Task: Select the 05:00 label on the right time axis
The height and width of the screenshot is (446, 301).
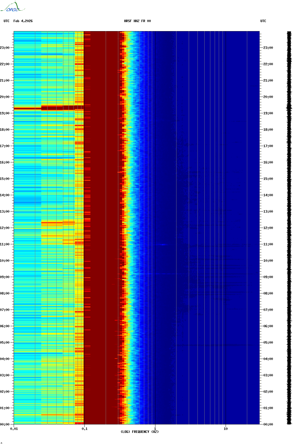Action: [268, 343]
